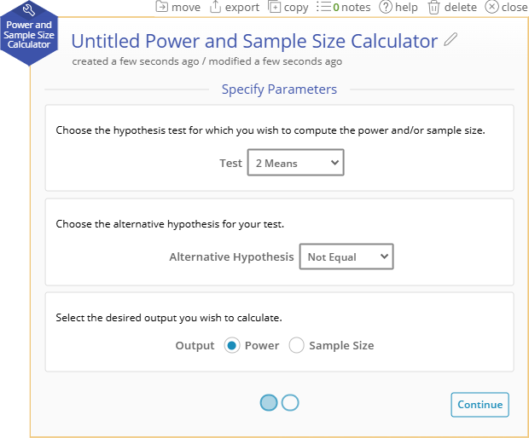
Task: Click the close X circle icon
Action: [x=491, y=7]
